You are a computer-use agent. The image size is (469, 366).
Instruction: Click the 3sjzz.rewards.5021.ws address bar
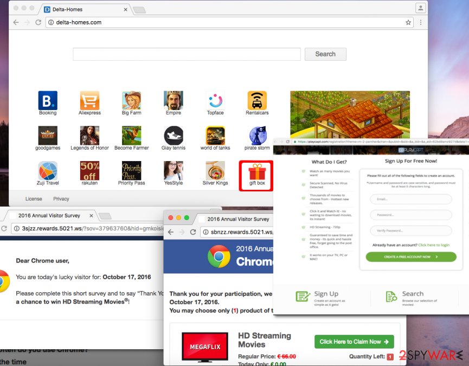click(x=87, y=228)
